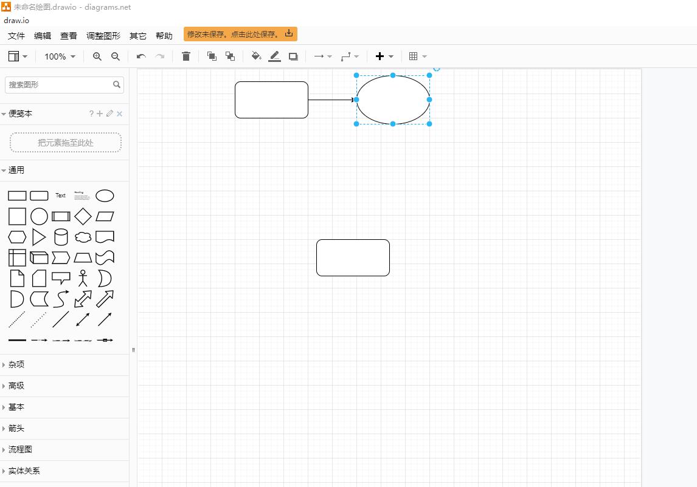Image resolution: width=697 pixels, height=487 pixels.
Task: Click the zoom in magnifier icon
Action: point(97,56)
